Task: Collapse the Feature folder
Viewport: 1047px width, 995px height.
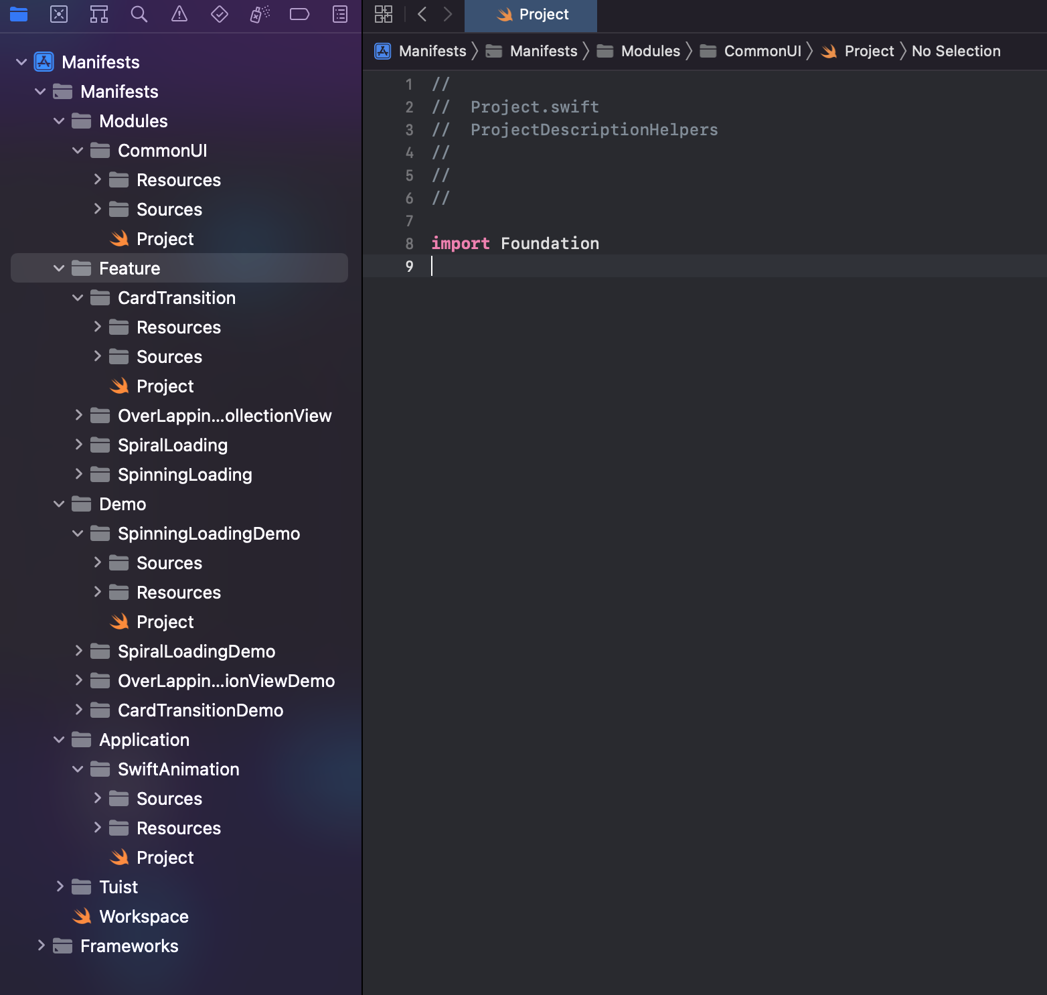Action: click(x=59, y=269)
